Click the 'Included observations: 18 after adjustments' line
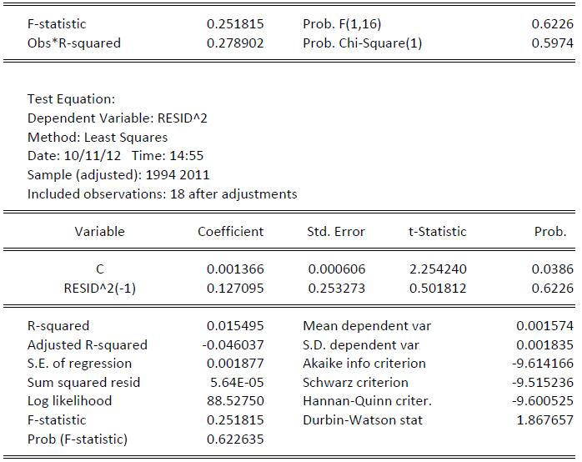The image size is (582, 462). point(162,193)
